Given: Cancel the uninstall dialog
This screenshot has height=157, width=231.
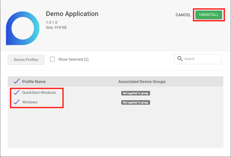Looking at the screenshot, I should (x=183, y=15).
